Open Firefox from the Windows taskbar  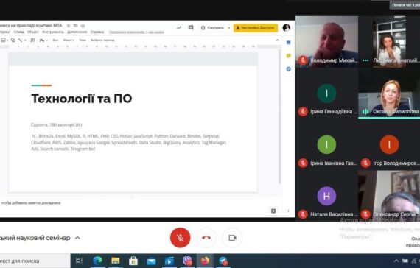(205, 261)
